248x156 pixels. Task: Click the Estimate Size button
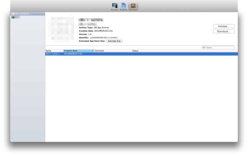pyautogui.click(x=114, y=41)
